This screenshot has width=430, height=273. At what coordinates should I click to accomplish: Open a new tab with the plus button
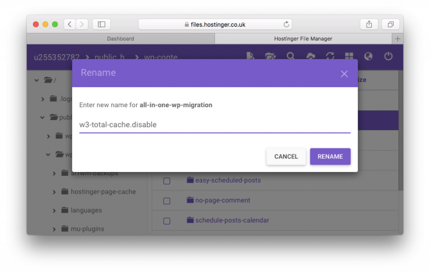coord(398,39)
